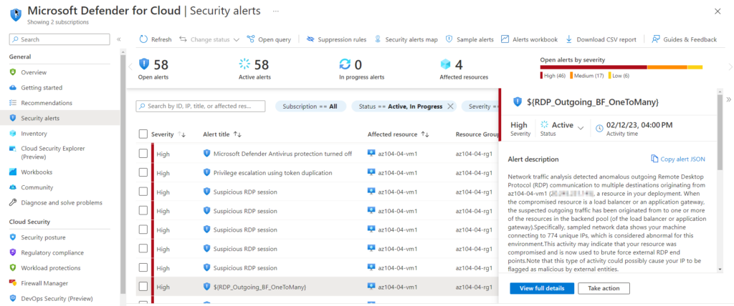734x306 pixels.
Task: Click the alerts search by ID field
Action: pyautogui.click(x=201, y=107)
